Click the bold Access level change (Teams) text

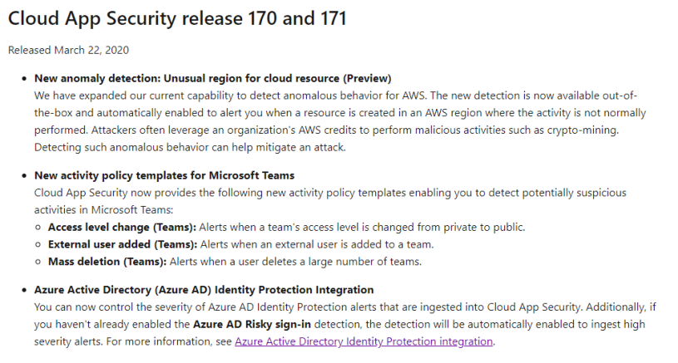pos(122,227)
